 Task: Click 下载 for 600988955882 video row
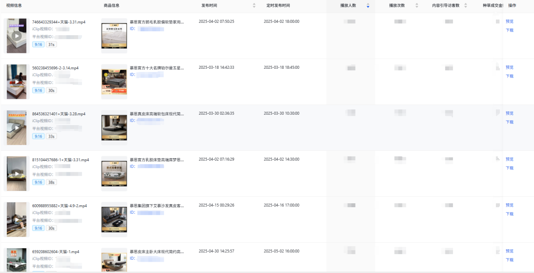(509, 214)
